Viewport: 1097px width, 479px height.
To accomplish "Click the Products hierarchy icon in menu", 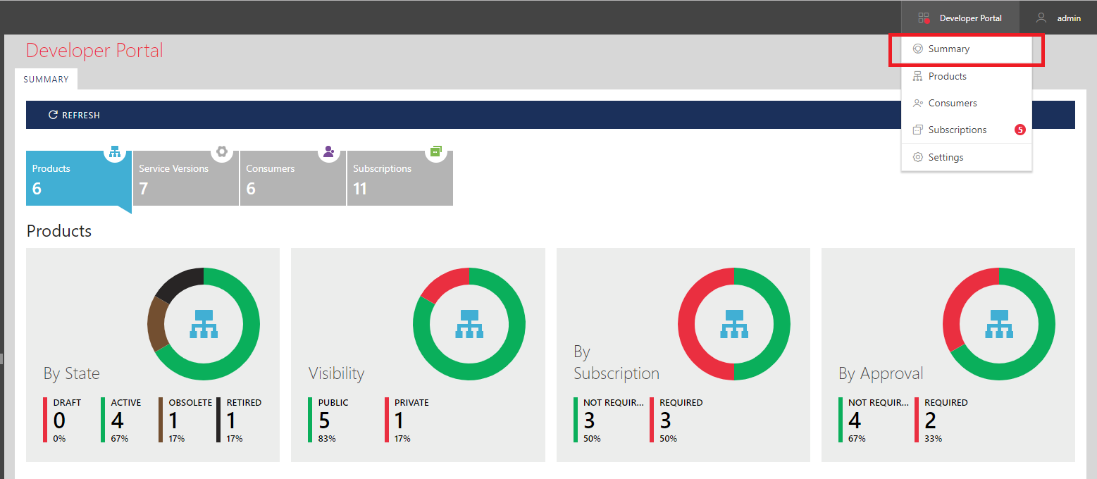I will [917, 76].
